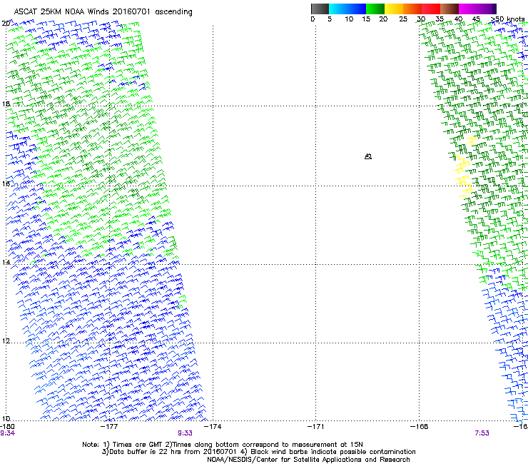Click the longitude label '-168'
528x464 pixels.
tap(420, 427)
